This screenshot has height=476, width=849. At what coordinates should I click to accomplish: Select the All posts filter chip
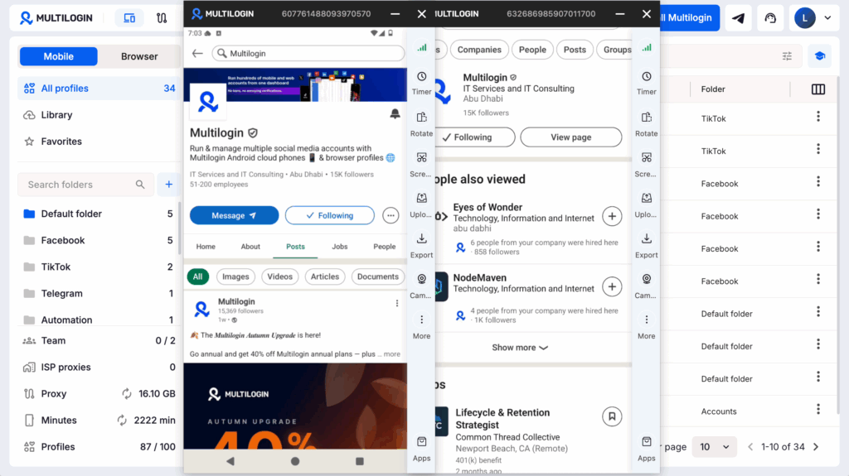197,276
